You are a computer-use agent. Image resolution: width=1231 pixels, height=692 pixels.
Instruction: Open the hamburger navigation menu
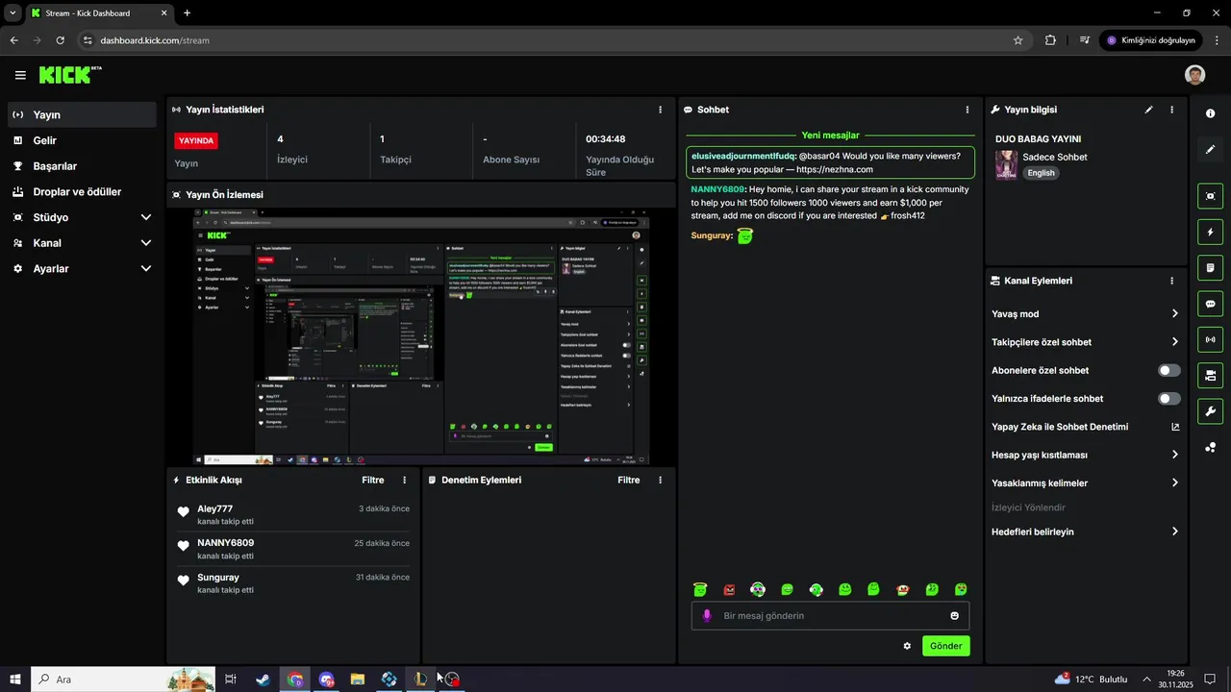point(20,75)
